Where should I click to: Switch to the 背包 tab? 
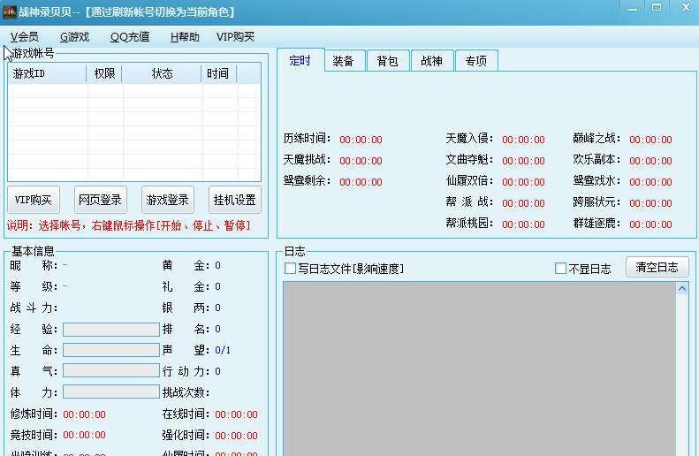(388, 61)
